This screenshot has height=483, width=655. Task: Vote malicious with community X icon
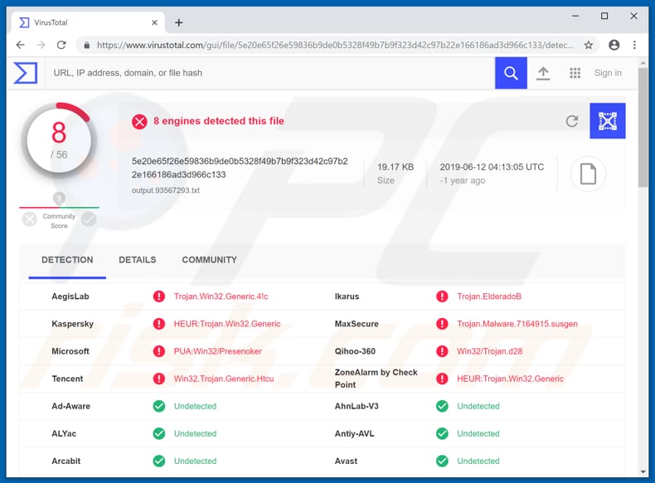coord(30,220)
